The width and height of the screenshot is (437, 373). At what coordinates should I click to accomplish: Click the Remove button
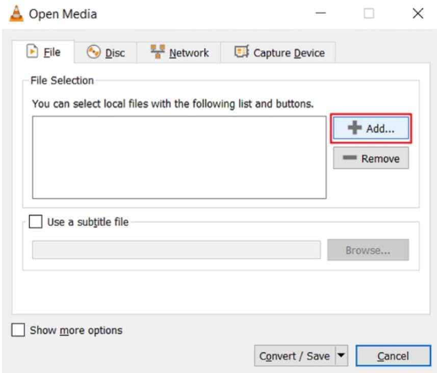pyautogui.click(x=371, y=158)
